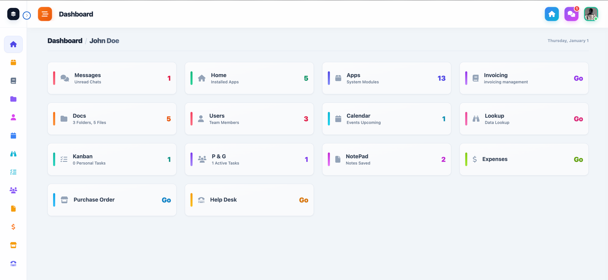
Task: Click the binoculars icon on the Lookup card
Action: point(476,119)
